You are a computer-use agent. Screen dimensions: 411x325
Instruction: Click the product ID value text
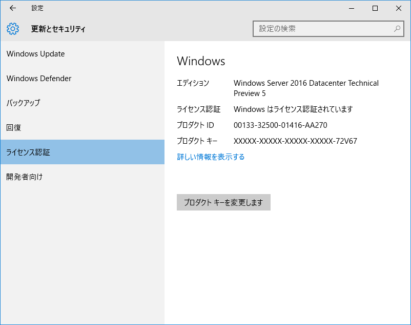click(x=280, y=125)
